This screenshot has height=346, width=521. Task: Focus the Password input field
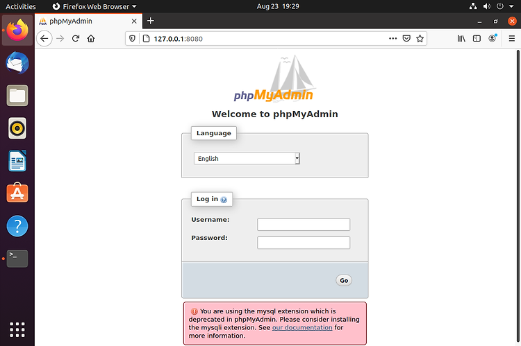click(304, 243)
